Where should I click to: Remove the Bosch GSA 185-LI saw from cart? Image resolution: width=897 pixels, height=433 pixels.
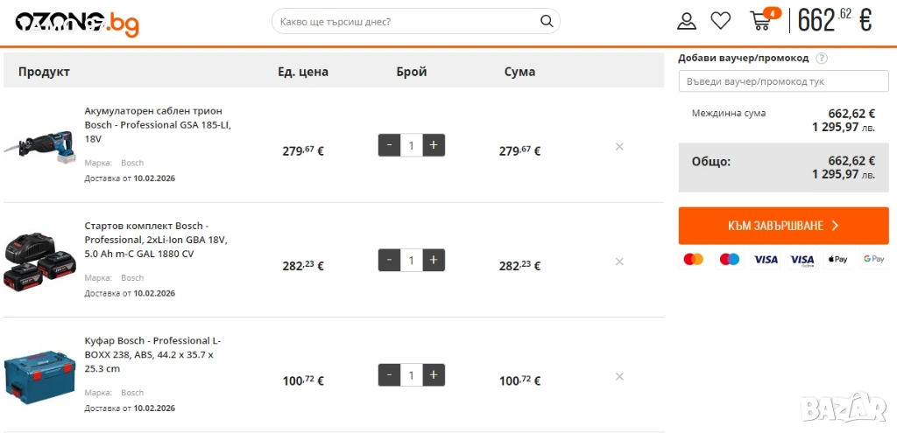tap(619, 146)
